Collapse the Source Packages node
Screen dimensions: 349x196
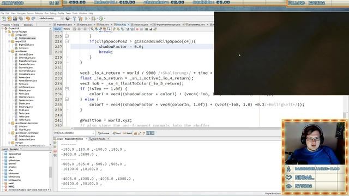click(6, 32)
